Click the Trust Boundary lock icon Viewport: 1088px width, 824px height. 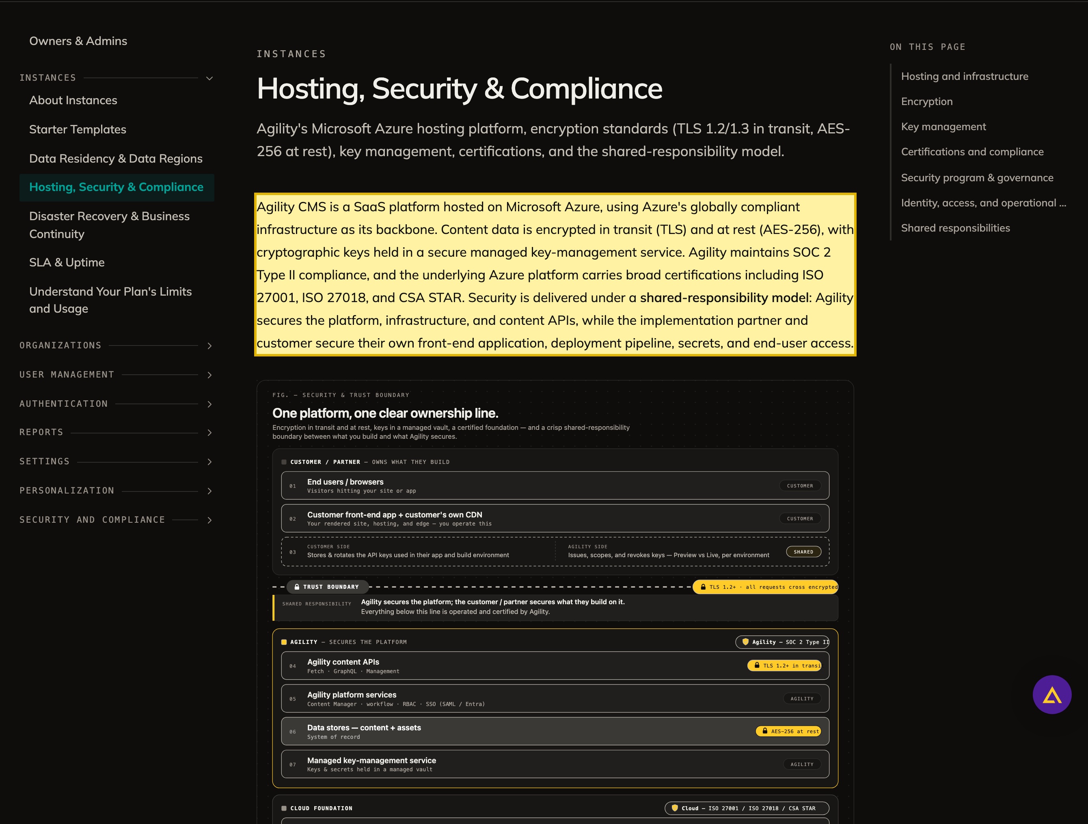point(297,587)
